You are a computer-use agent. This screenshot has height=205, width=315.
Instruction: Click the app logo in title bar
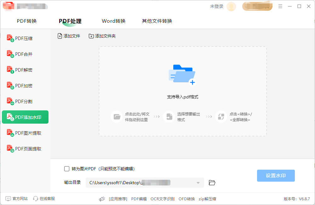point(9,6)
